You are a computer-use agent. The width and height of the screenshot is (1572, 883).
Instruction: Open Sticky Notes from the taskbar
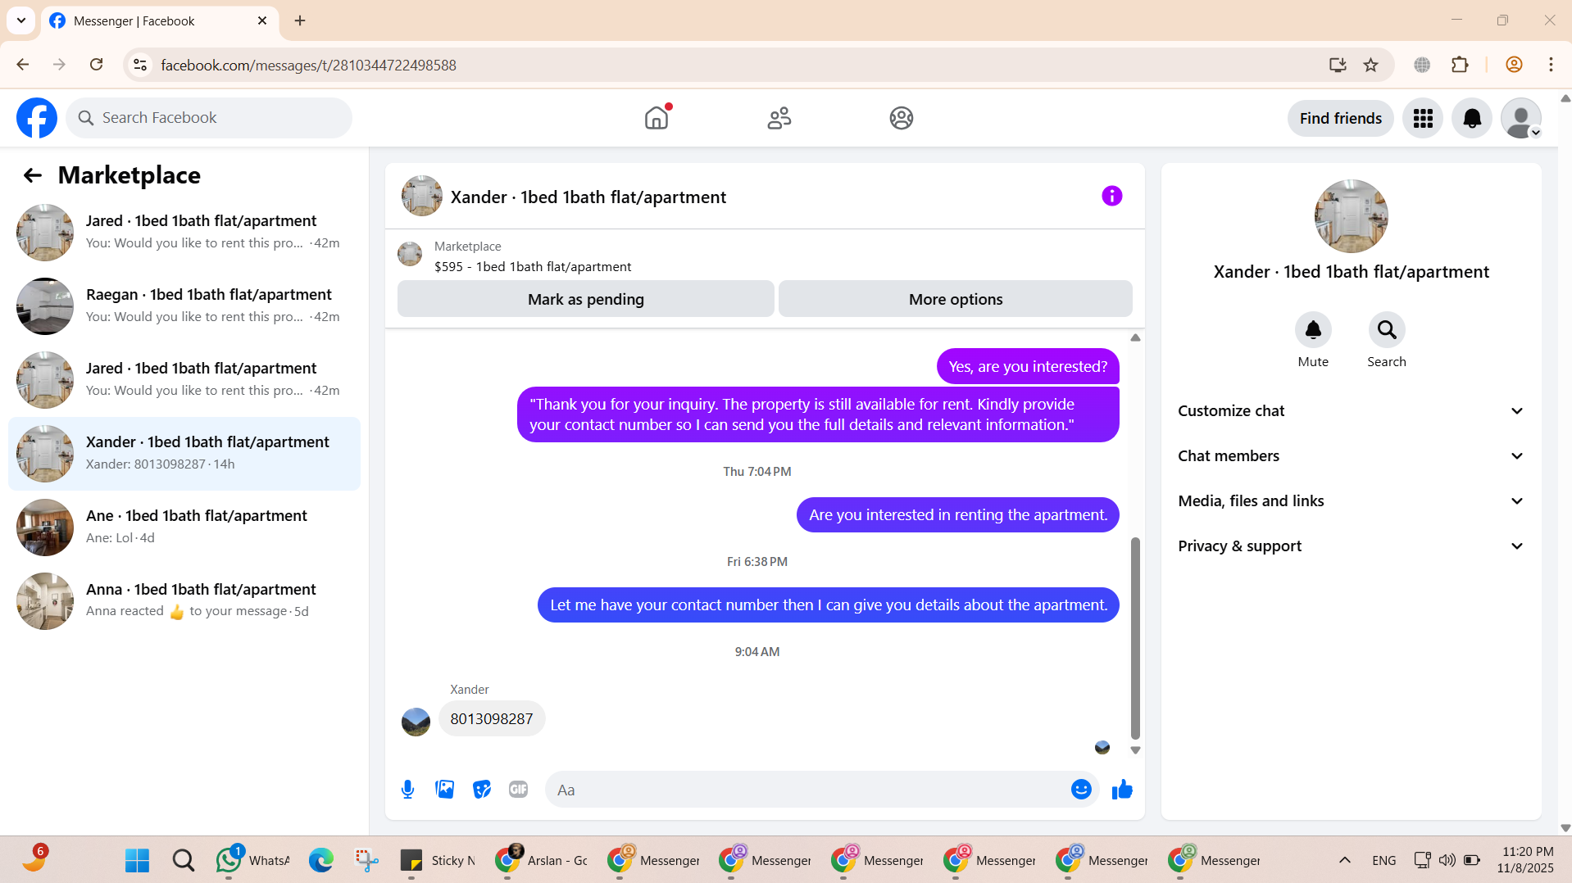point(438,860)
